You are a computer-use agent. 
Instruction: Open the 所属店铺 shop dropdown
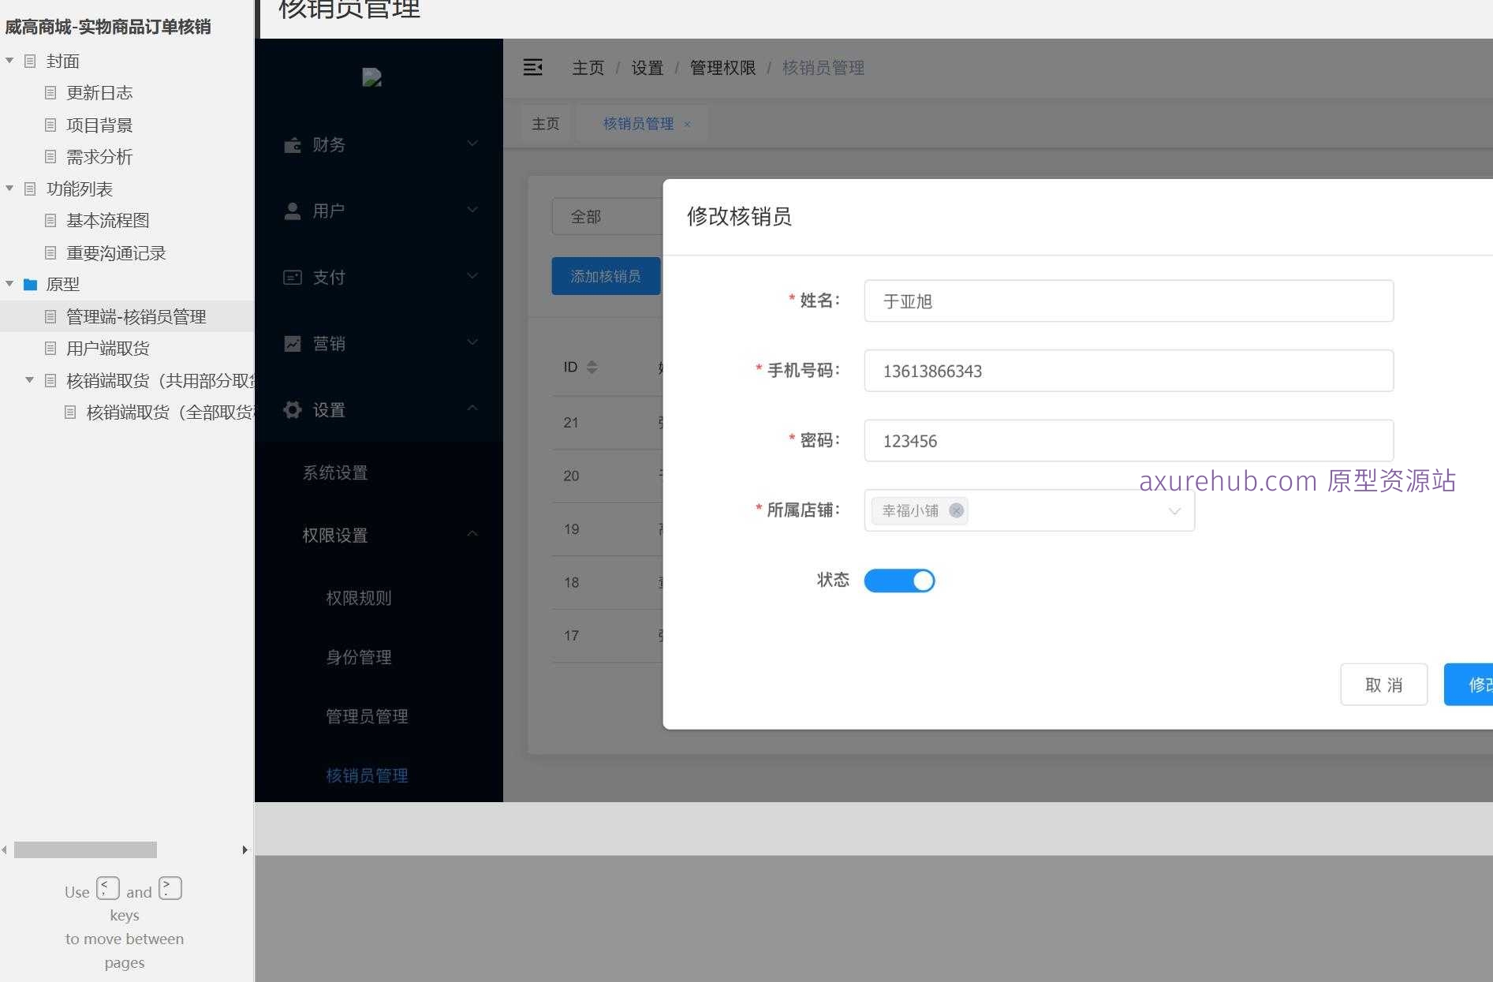coord(1174,511)
